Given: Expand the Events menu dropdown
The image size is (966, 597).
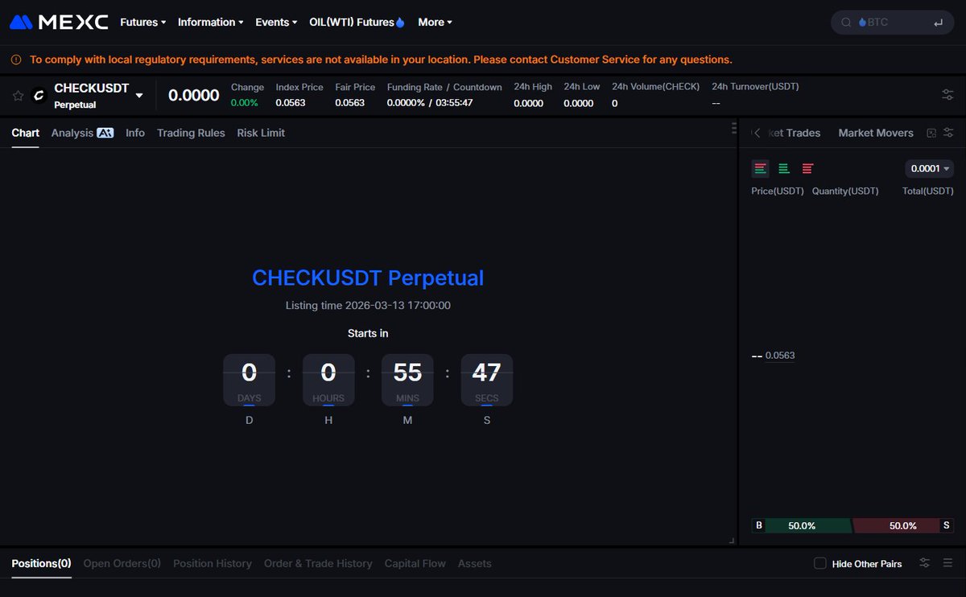Looking at the screenshot, I should tap(276, 23).
